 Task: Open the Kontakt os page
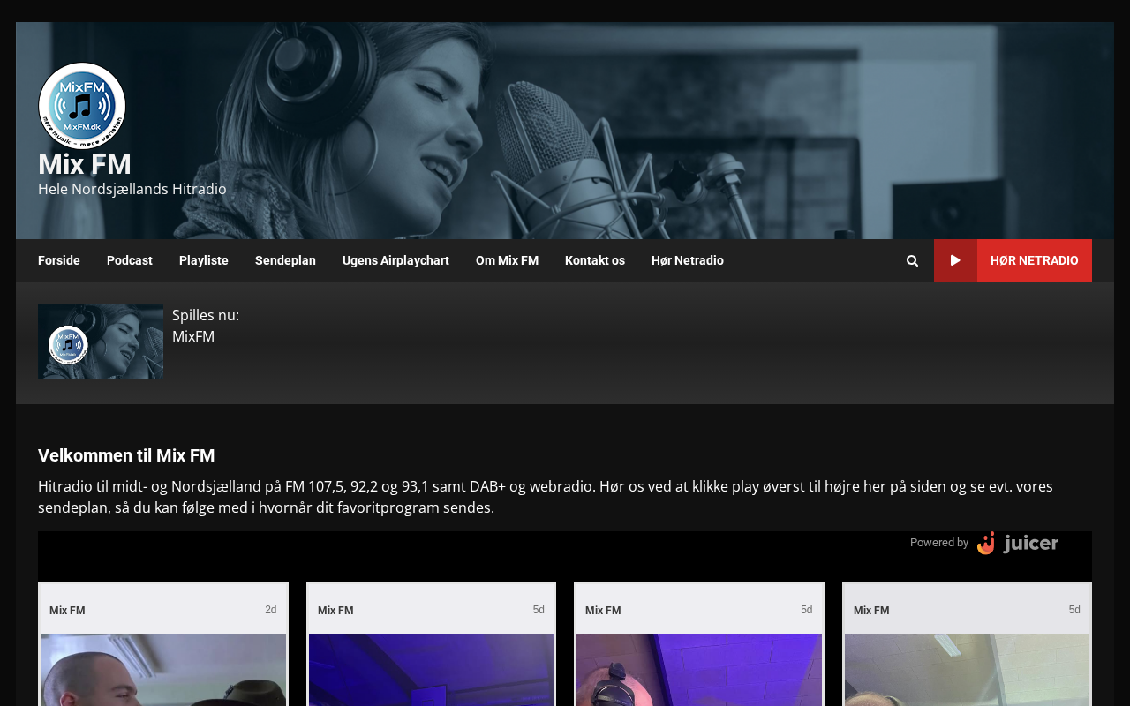click(x=595, y=261)
